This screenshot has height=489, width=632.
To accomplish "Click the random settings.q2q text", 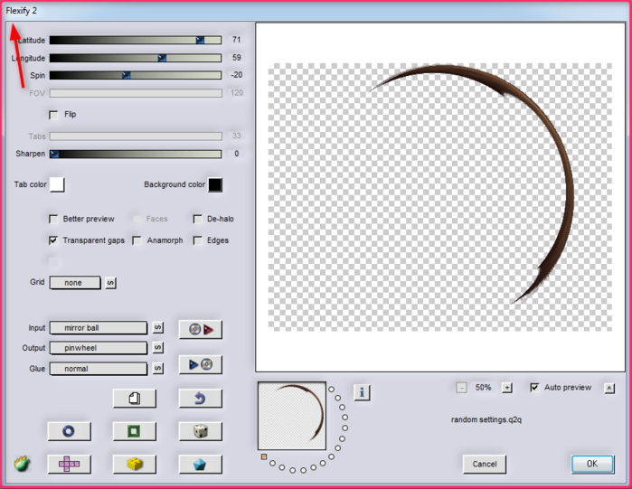I will 486,419.
